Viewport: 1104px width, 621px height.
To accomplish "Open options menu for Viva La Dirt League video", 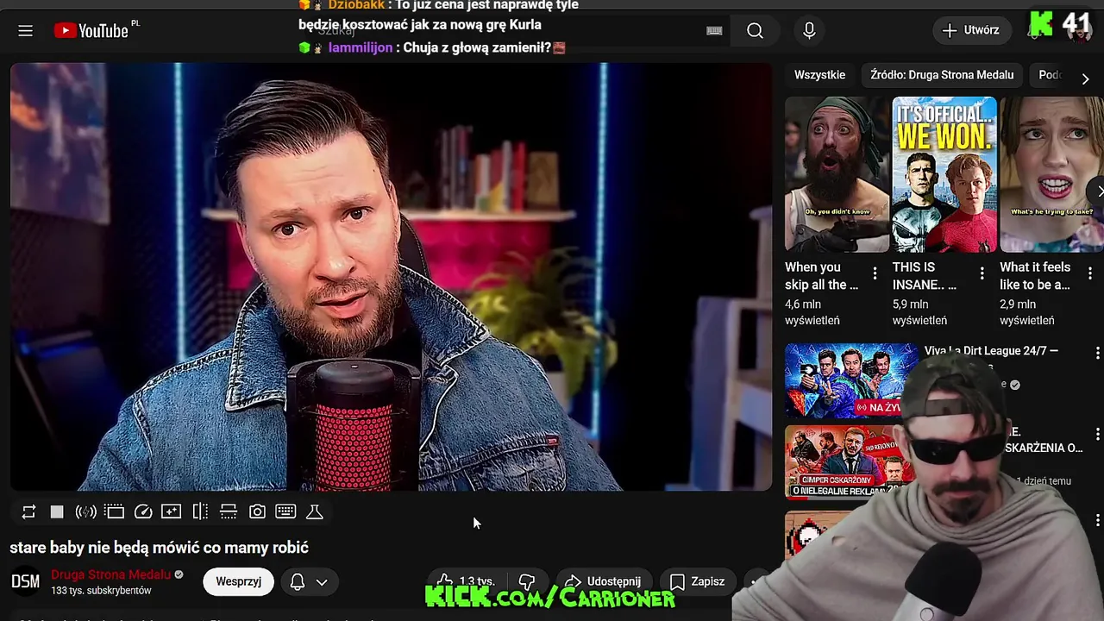I will [x=1097, y=353].
